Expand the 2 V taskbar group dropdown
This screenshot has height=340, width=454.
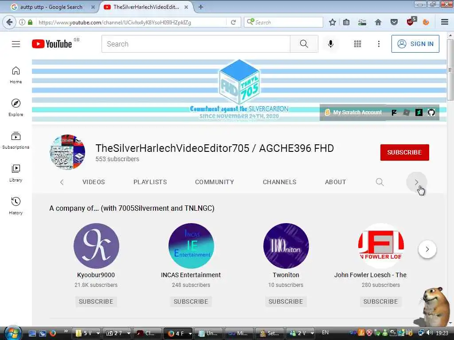click(312, 333)
